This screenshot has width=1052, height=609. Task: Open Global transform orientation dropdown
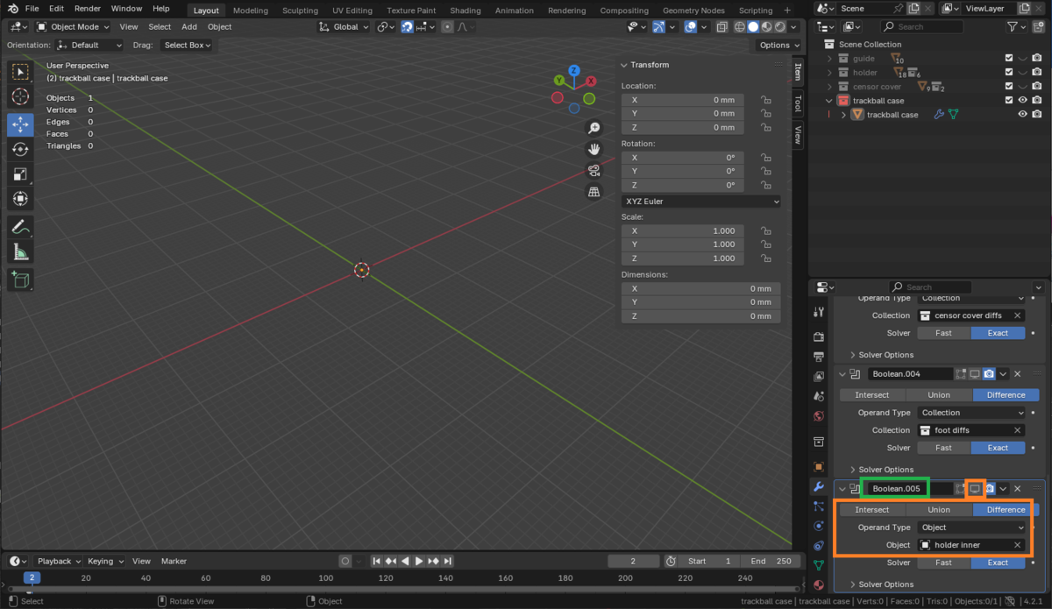(345, 26)
